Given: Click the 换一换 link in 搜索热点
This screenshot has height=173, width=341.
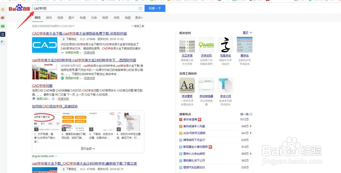Looking at the screenshot, I should click(244, 114).
